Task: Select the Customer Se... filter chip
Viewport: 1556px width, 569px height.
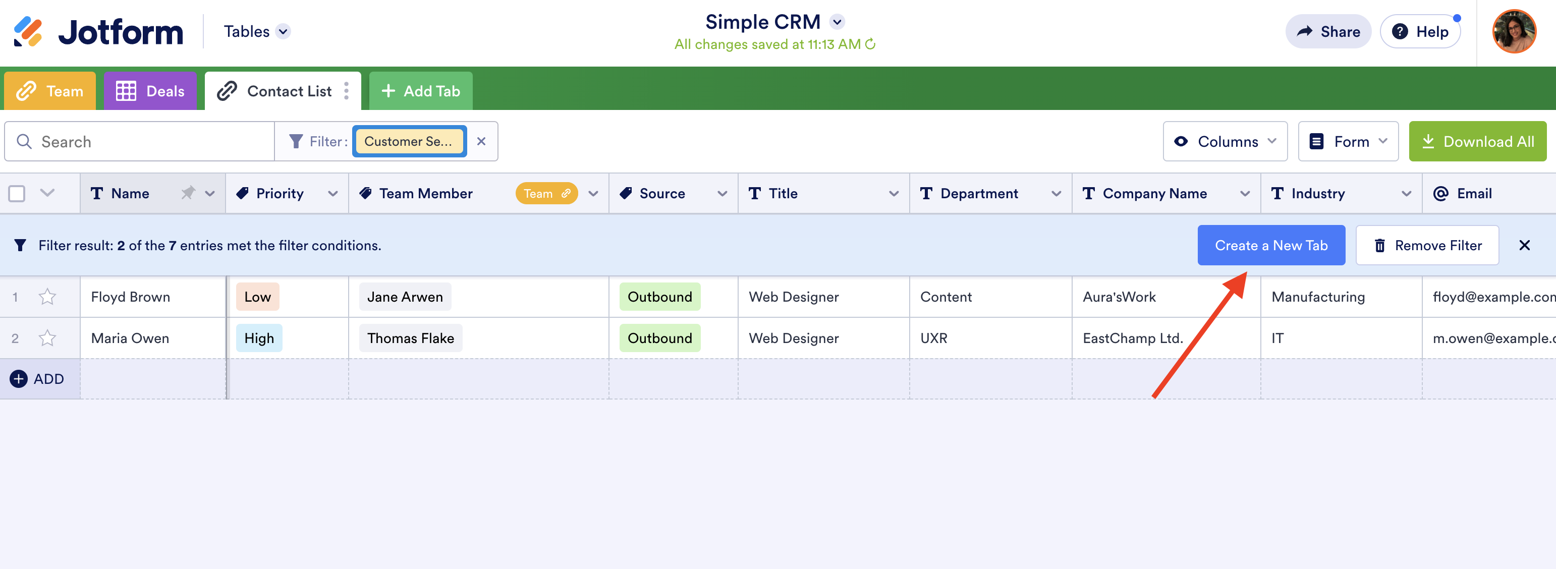Action: [409, 141]
